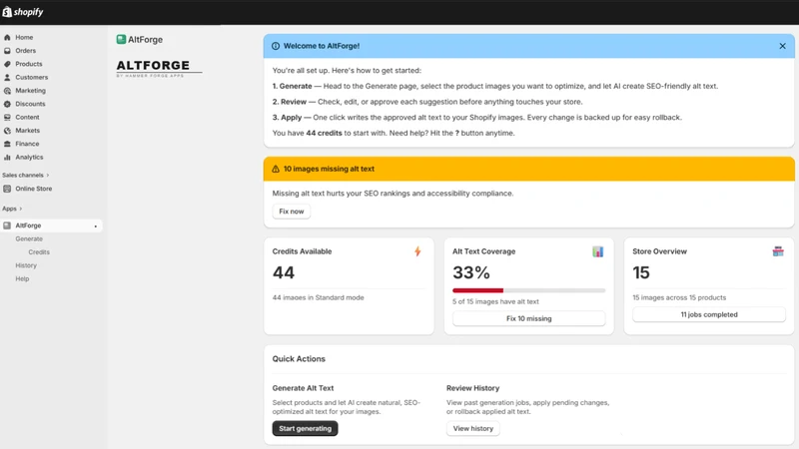Click the Shopify logo in top bar
The width and height of the screenshot is (799, 449).
(23, 12)
